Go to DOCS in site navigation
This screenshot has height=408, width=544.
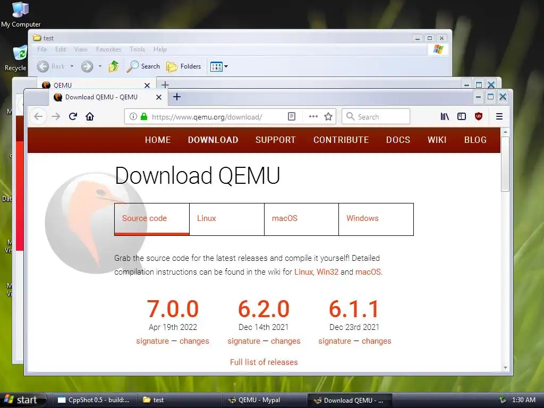398,140
